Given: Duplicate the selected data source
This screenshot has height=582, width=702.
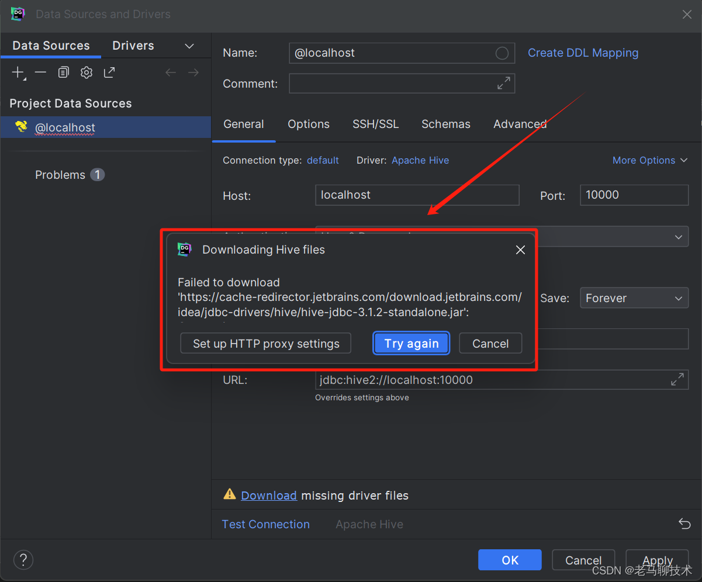Looking at the screenshot, I should coord(64,72).
